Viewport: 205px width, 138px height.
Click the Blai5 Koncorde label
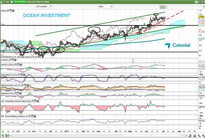(x=11, y=85)
